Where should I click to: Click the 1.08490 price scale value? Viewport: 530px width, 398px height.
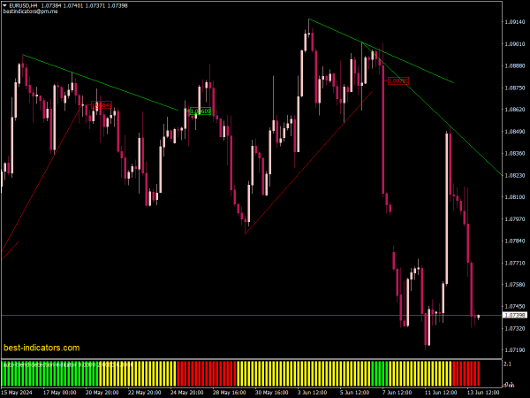click(515, 132)
